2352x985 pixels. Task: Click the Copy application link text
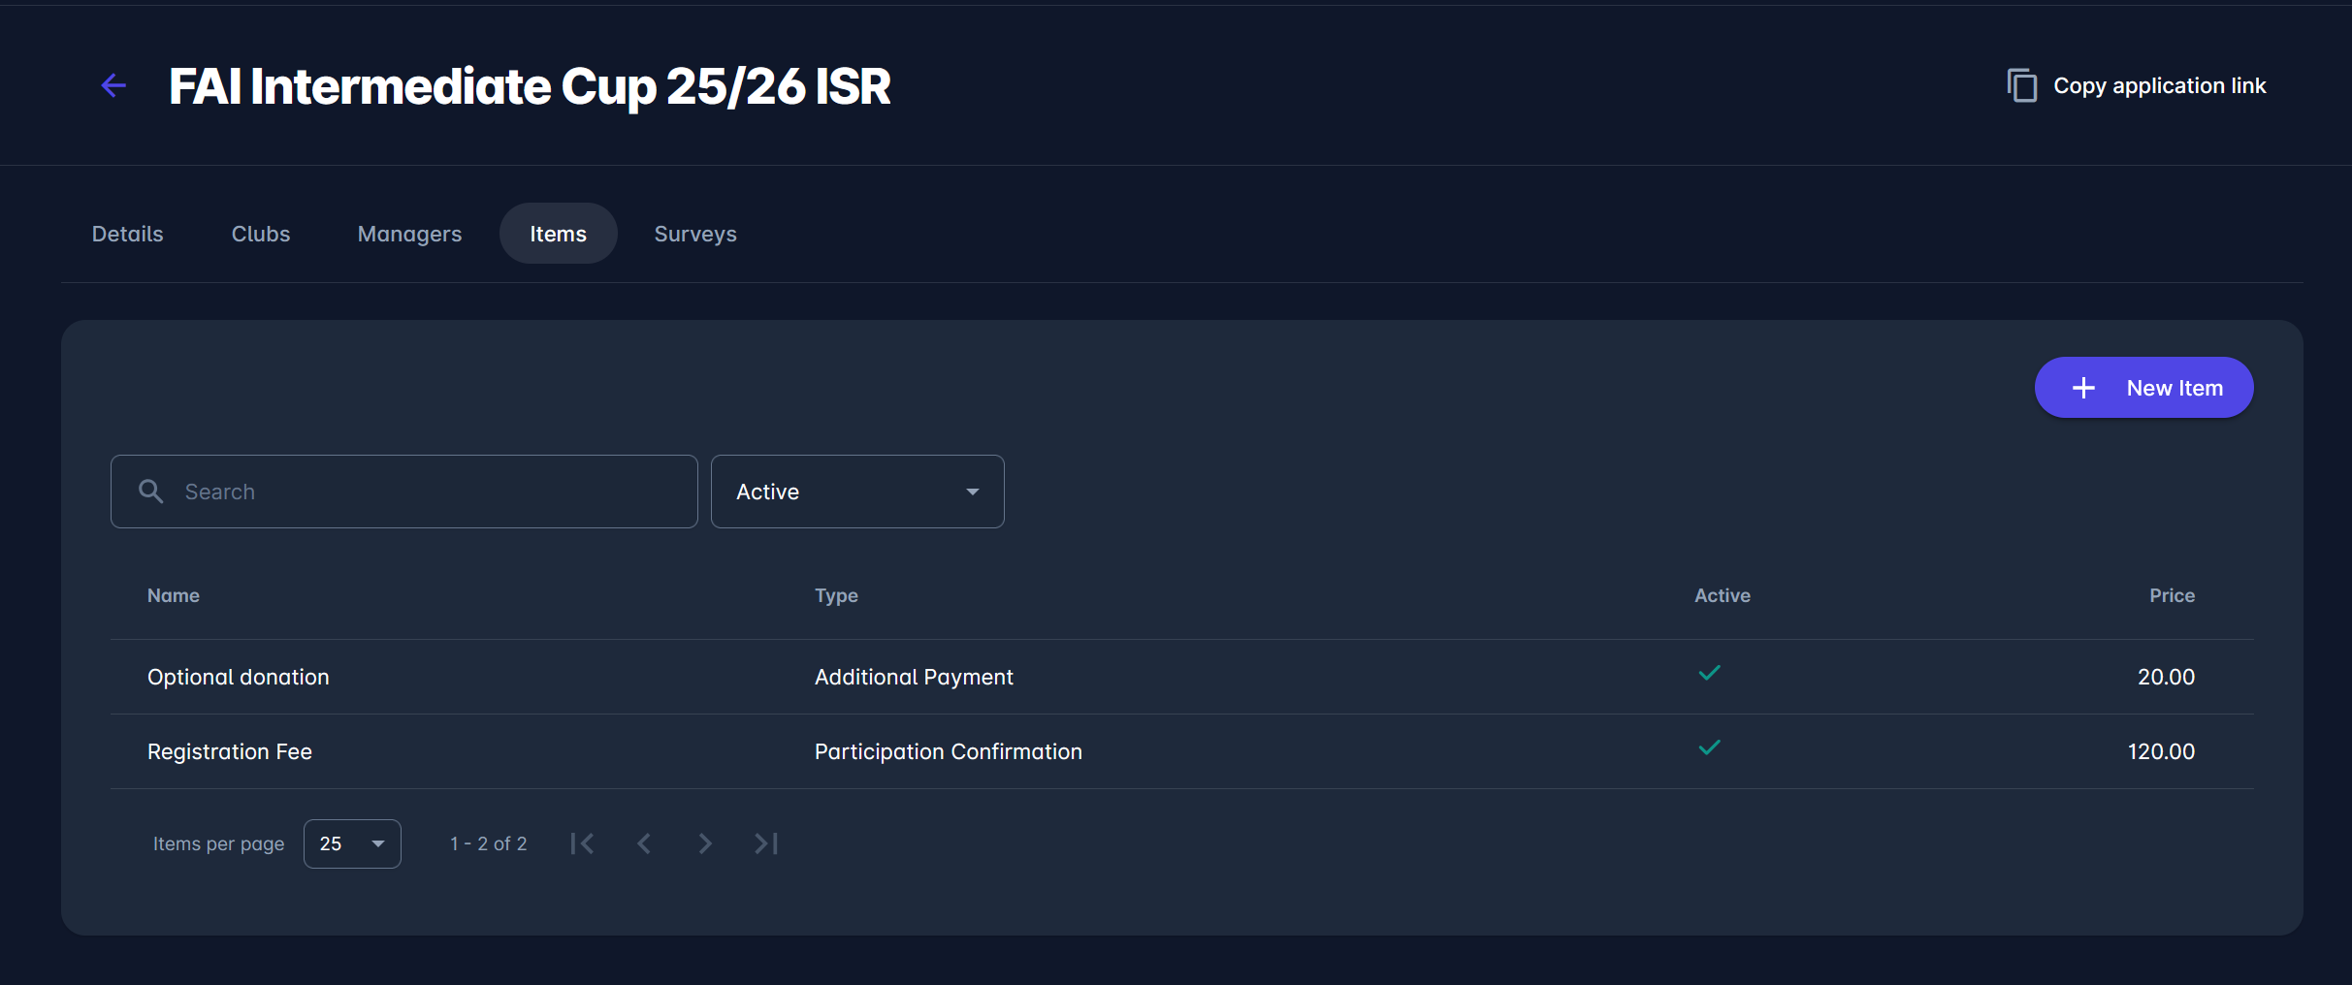(x=2159, y=86)
